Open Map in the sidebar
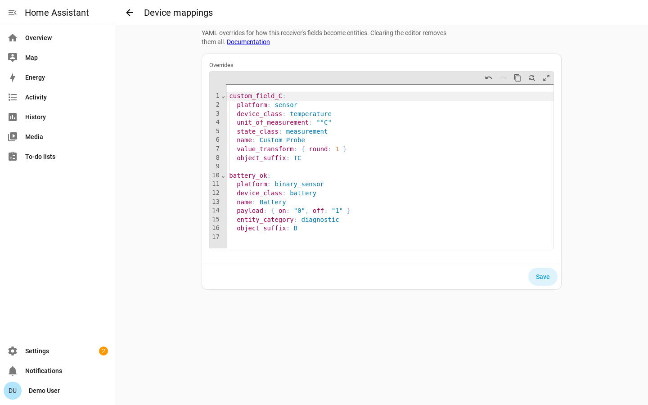The height and width of the screenshot is (405, 648). point(58,58)
